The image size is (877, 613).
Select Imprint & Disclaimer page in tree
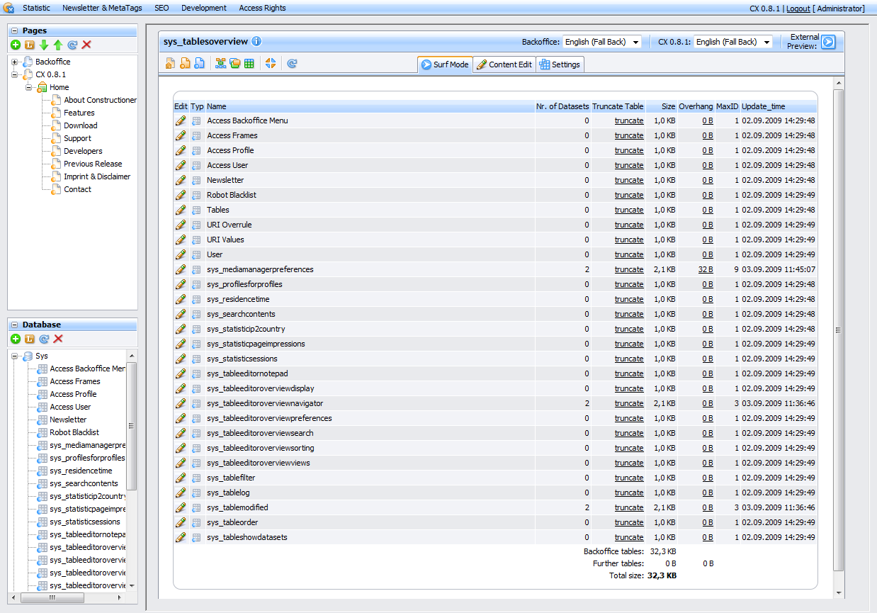(97, 176)
